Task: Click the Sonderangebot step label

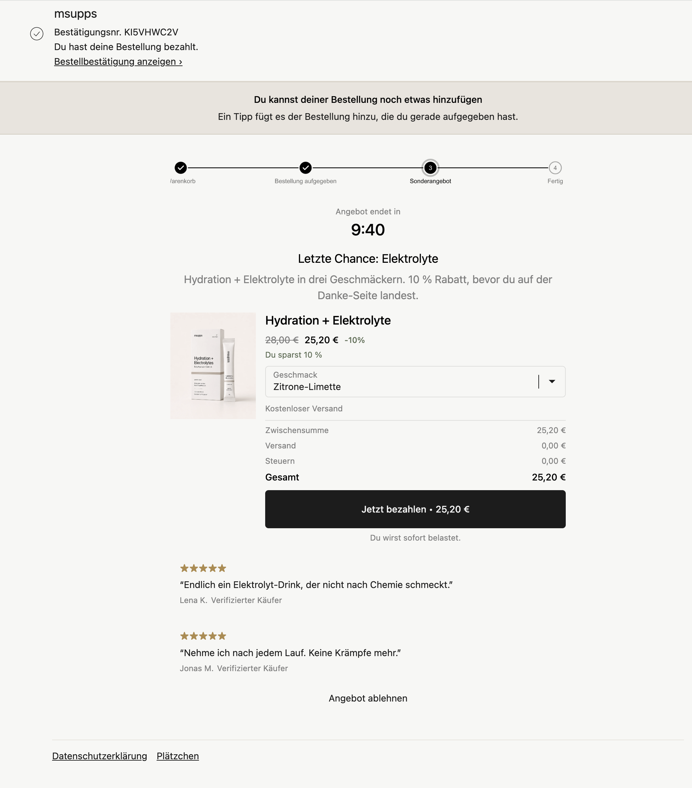Action: pyautogui.click(x=430, y=181)
